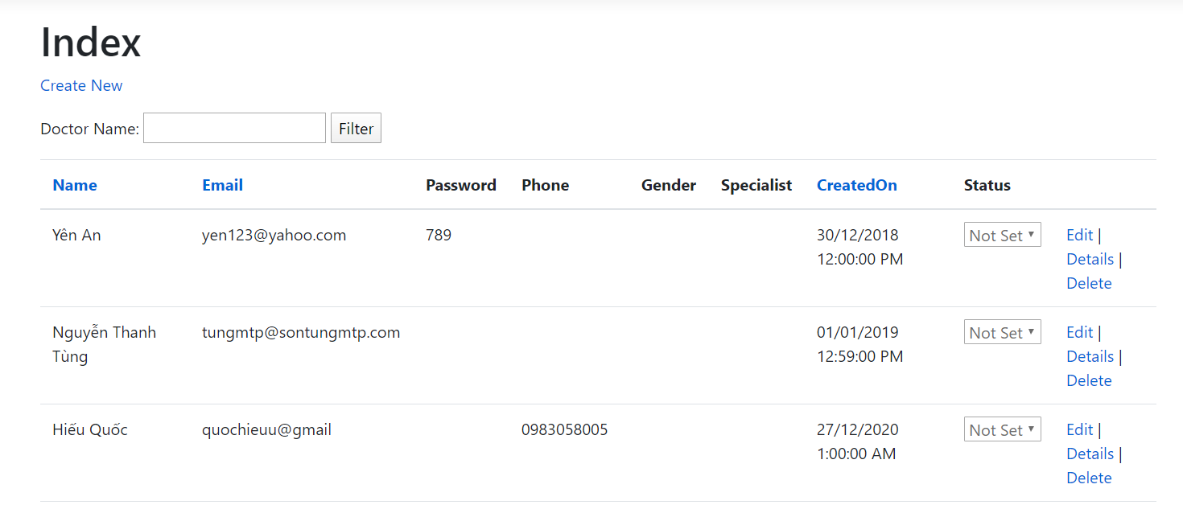Click the name cell Hiếu Quốc
The image size is (1183, 509).
point(90,429)
